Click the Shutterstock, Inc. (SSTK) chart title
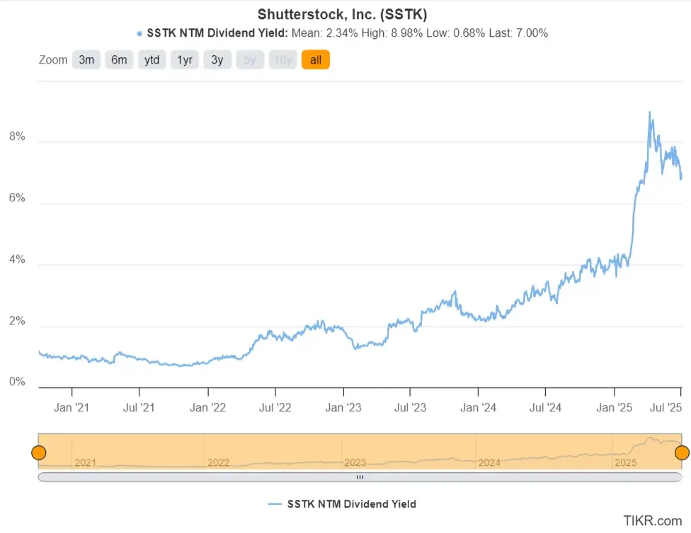This screenshot has width=691, height=533. pos(343,15)
